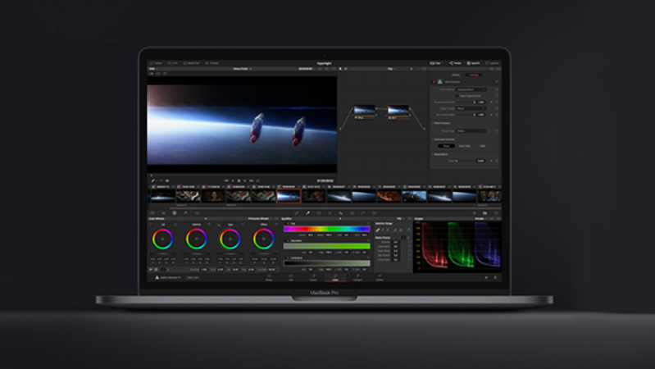
Task: Open the Curves palette
Action: pyautogui.click(x=297, y=213)
